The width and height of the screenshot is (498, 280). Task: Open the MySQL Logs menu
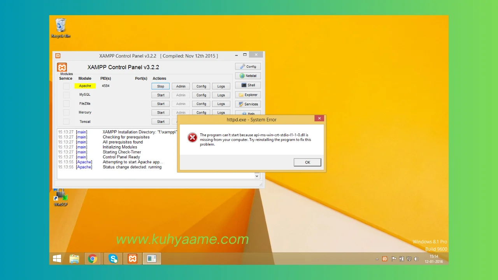(221, 95)
